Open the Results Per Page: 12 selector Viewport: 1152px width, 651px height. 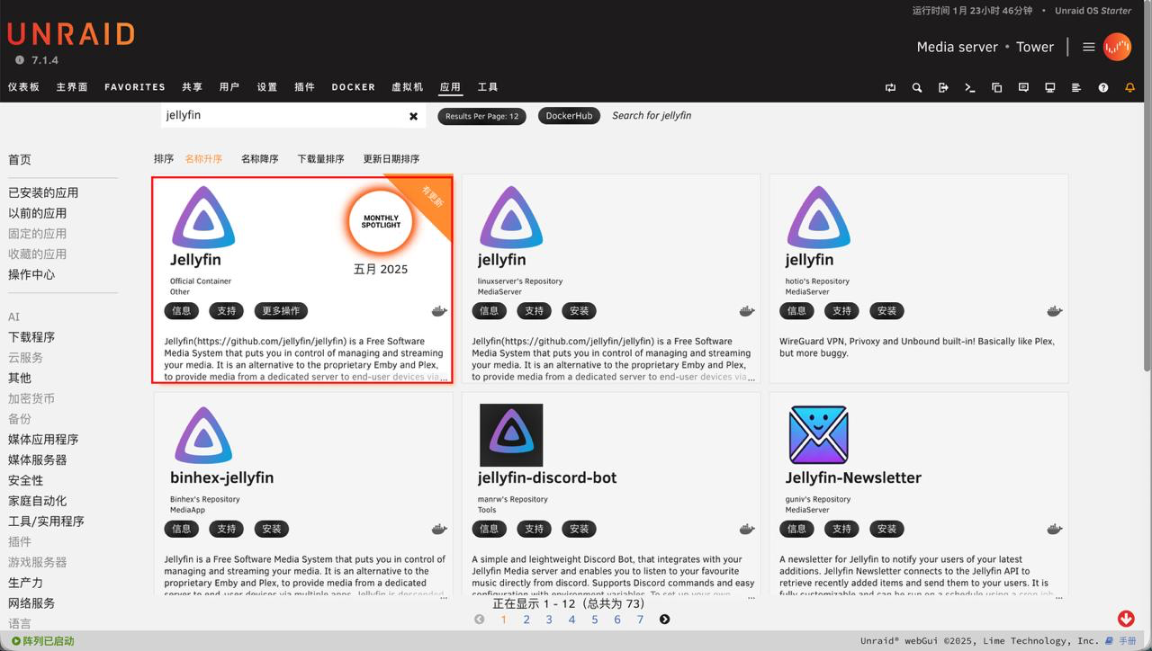click(x=482, y=116)
